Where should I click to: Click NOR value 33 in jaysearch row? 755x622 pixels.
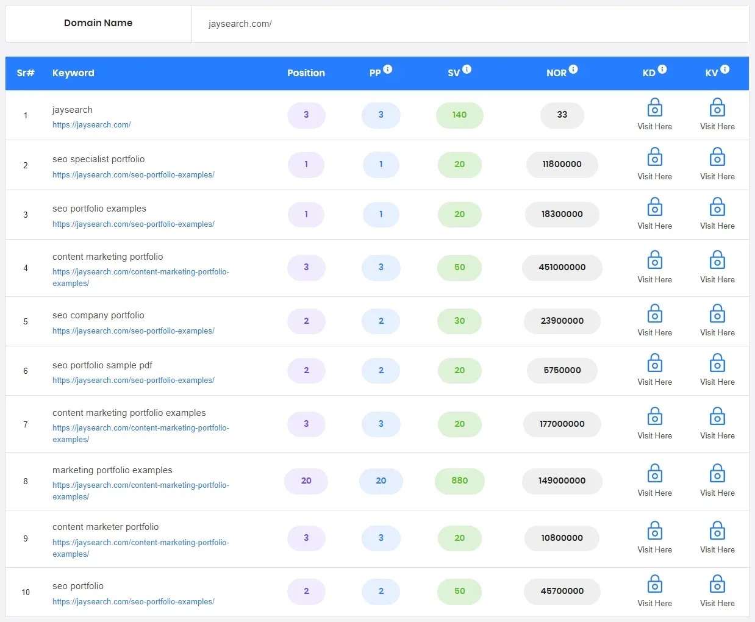click(562, 115)
